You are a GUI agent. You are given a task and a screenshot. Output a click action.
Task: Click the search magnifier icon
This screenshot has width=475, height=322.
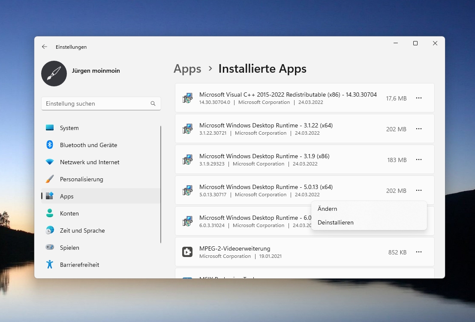(x=153, y=103)
